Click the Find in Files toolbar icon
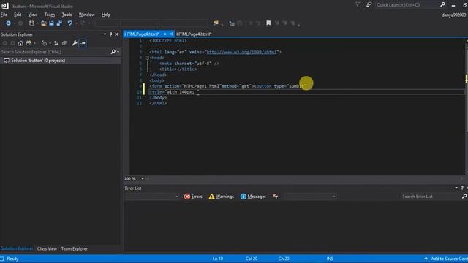This screenshot has width=468, height=263. pos(216,23)
